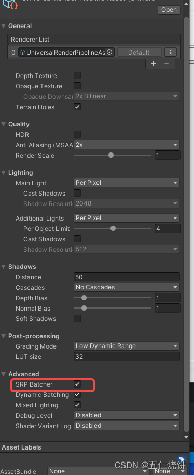Click the Additional Lights label
Screen dimensions: 194x475
click(x=39, y=218)
